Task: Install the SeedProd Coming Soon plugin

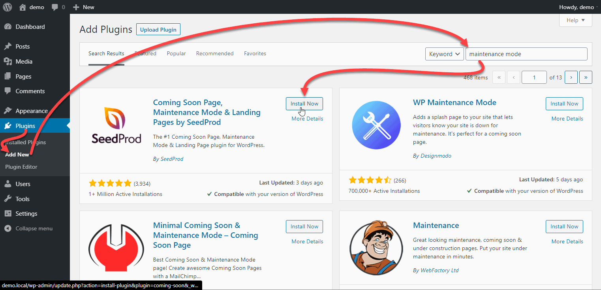Action: click(304, 104)
